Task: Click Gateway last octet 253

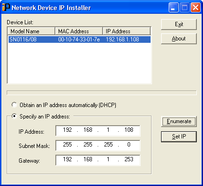Action: (x=129, y=159)
